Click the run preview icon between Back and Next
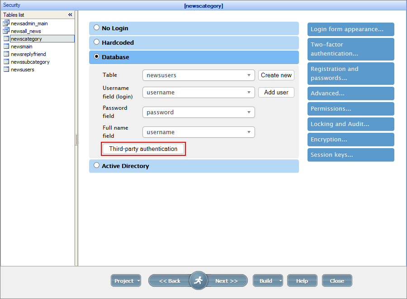The height and width of the screenshot is (299, 407). [x=198, y=280]
